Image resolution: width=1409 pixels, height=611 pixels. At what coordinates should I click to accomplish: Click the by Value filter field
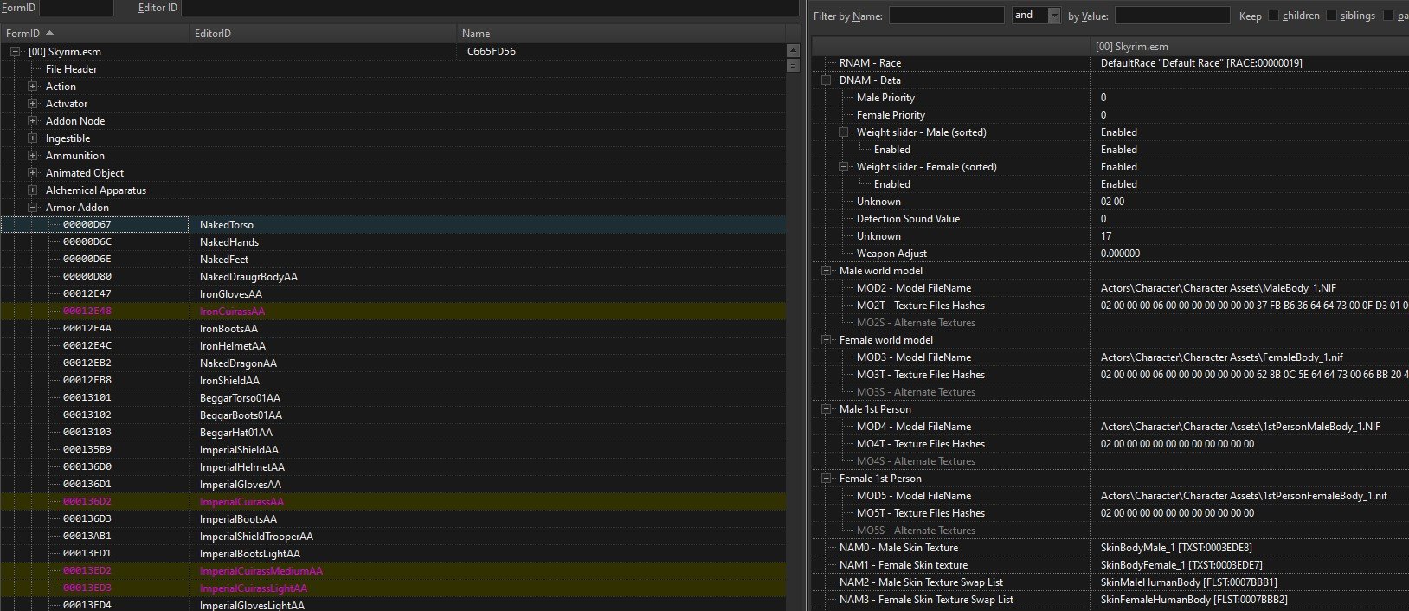click(1171, 16)
